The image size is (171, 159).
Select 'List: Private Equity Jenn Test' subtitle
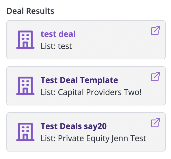[x=93, y=139]
